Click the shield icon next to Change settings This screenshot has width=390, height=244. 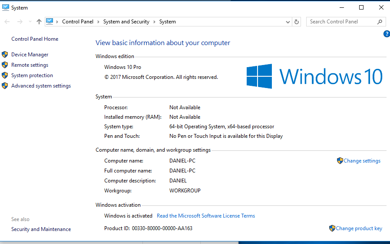coord(340,161)
